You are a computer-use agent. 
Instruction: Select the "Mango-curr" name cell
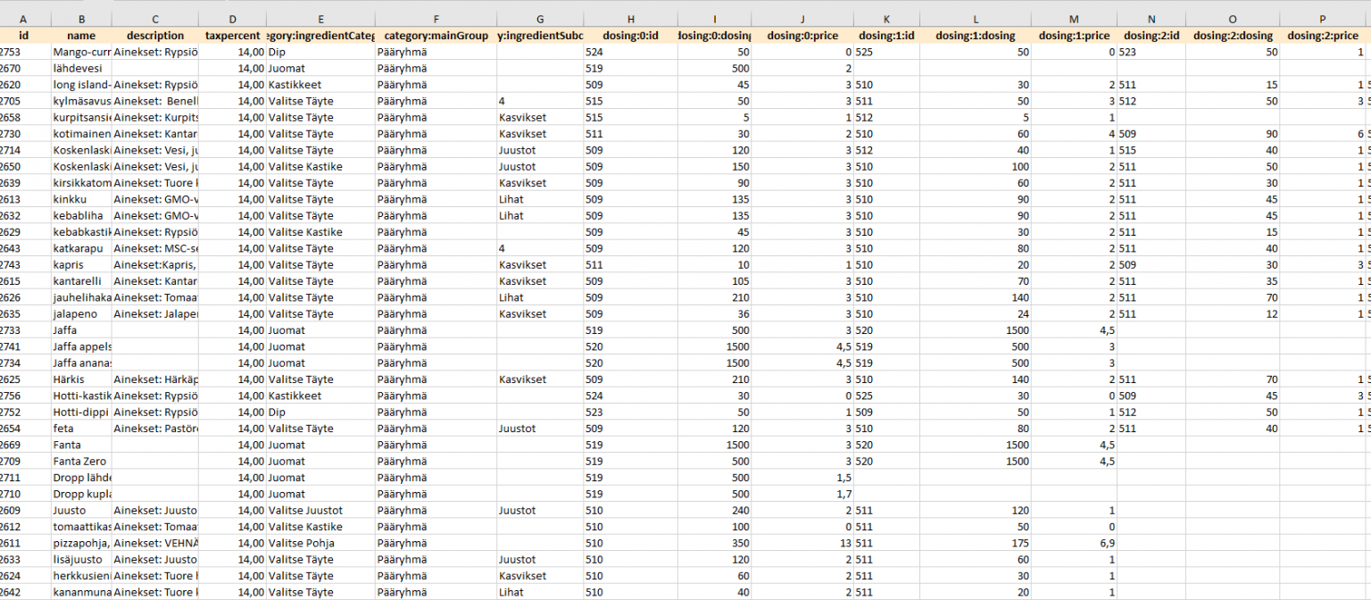tap(81, 53)
